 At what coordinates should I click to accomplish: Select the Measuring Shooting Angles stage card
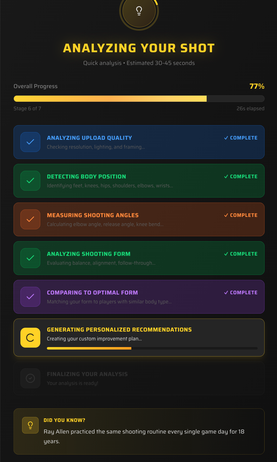[139, 219]
